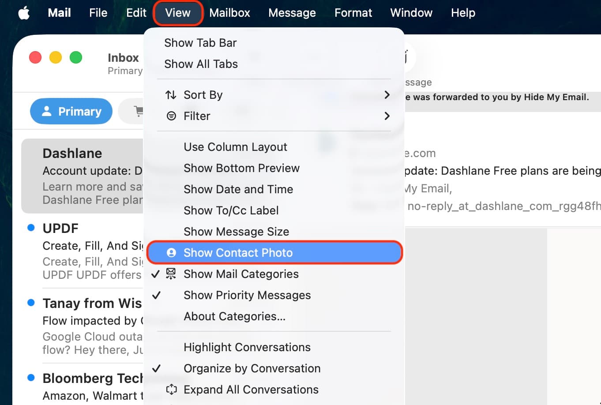Click the Inbox title in the Mail window
Screen dimensions: 601x405
123,58
